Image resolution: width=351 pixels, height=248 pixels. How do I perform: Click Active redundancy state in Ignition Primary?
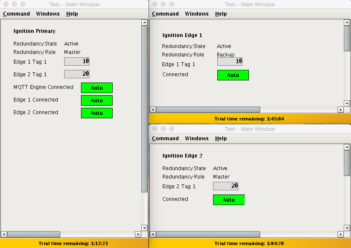tap(71, 43)
